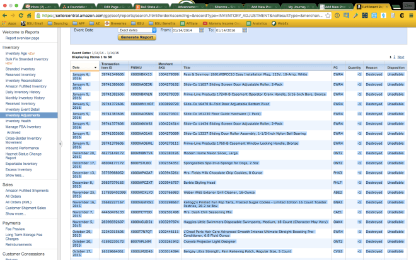Collapse the left sidebar with the arrow handle
The height and width of the screenshot is (260, 416).
(x=60, y=144)
